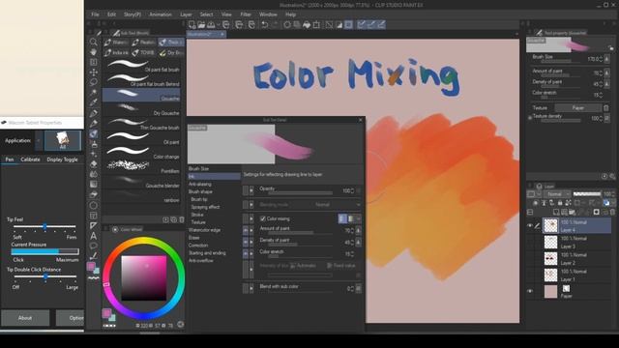Screen dimensions: 619x348
Task: Click Amount of paint dynamics icon in dialog
Action: [359, 230]
